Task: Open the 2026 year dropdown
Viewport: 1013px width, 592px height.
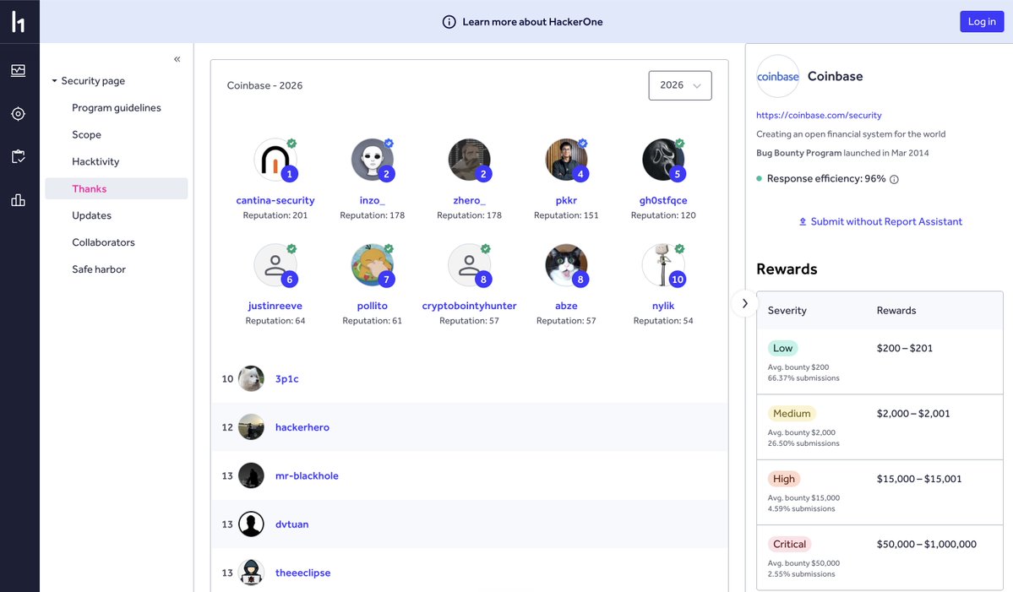Action: [679, 85]
